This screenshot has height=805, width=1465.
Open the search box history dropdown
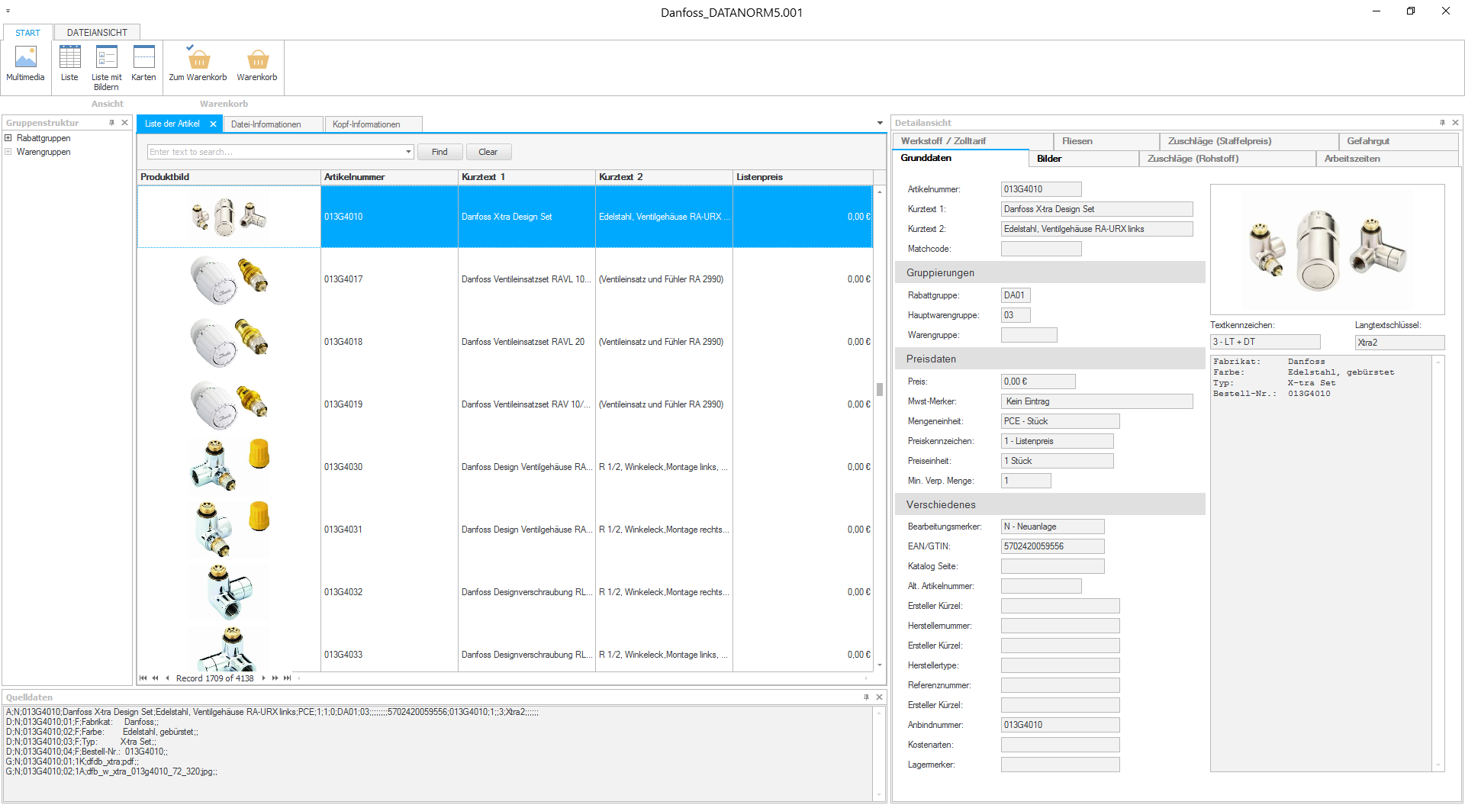point(408,152)
